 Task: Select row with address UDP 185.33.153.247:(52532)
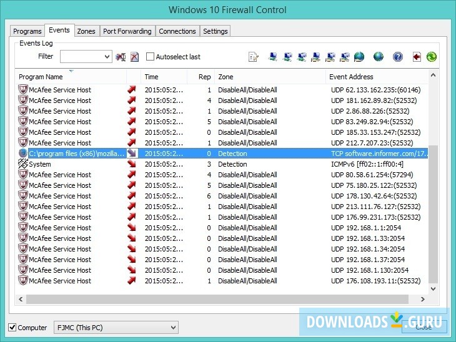tap(222, 132)
